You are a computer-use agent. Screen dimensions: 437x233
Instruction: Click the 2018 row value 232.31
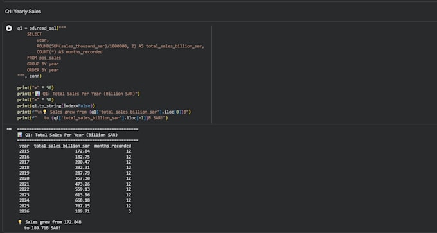point(82,168)
